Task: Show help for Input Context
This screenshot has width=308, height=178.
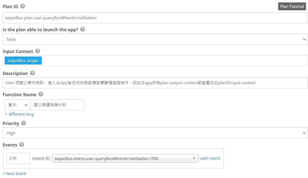Action: click(37, 51)
